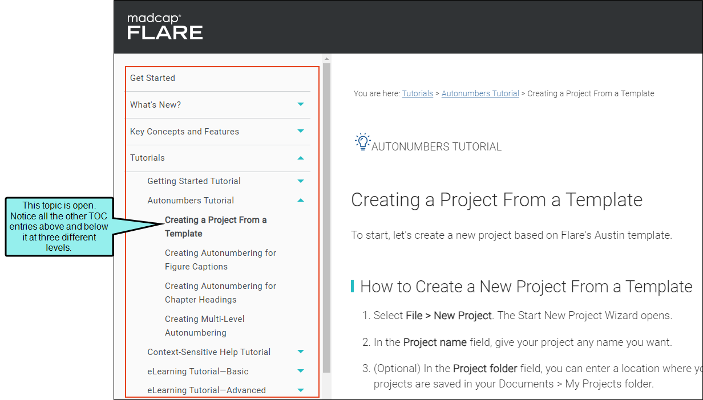Click step 3 text about Project folder field
Screen dimensions: 703x400
538,376
